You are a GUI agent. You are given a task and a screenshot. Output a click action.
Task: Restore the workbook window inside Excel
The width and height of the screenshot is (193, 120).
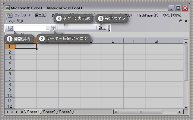[x=180, y=21]
